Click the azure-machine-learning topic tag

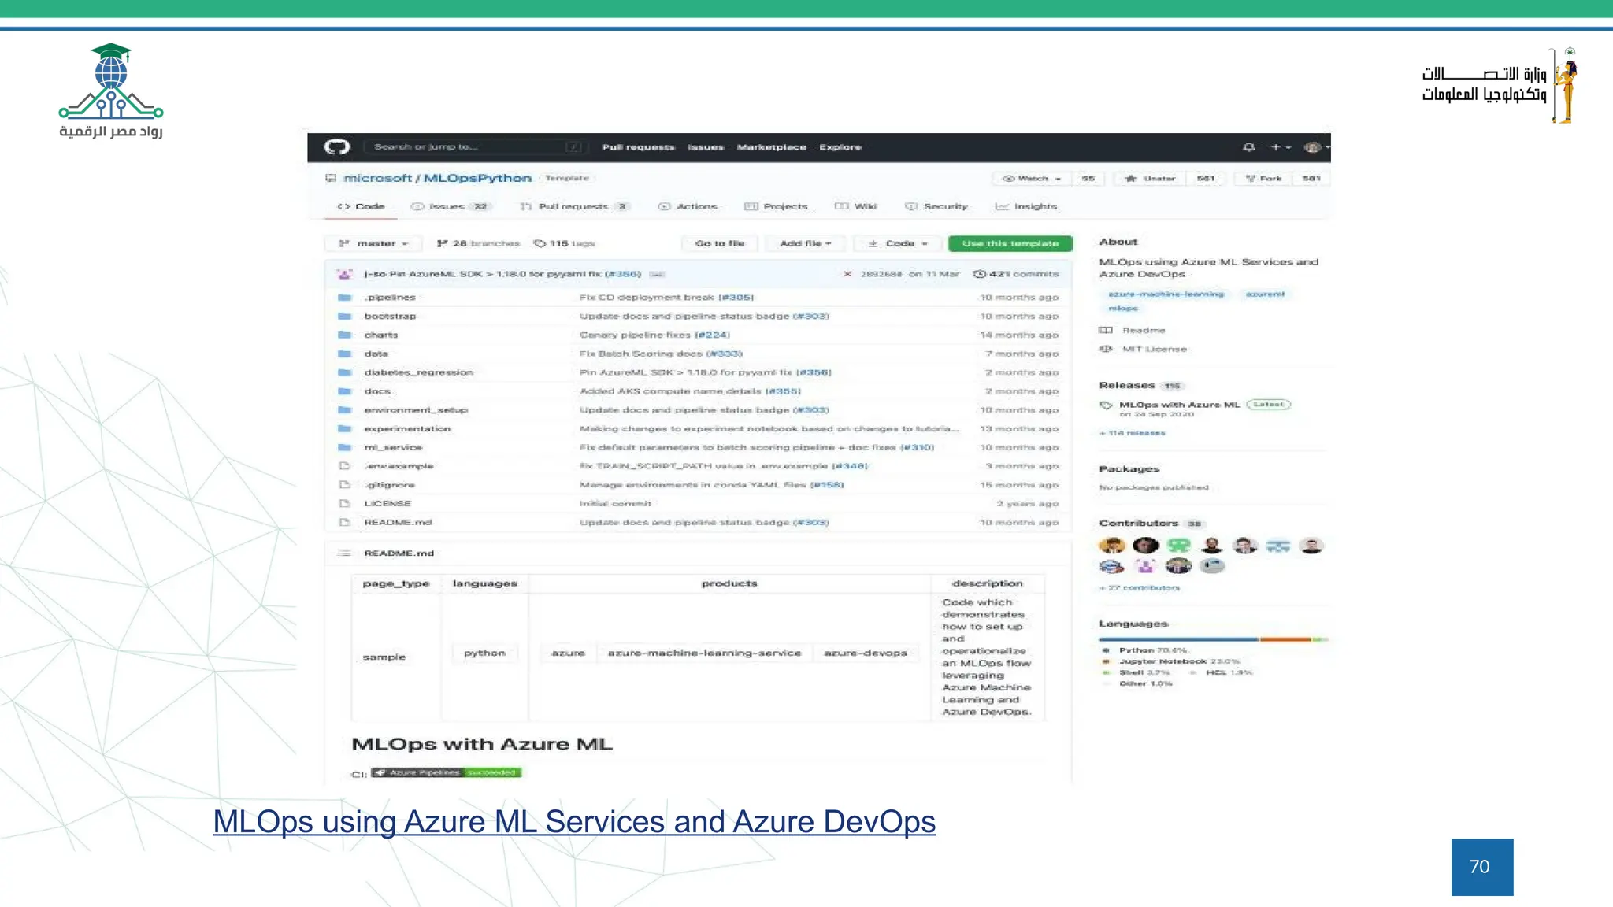pos(1166,294)
